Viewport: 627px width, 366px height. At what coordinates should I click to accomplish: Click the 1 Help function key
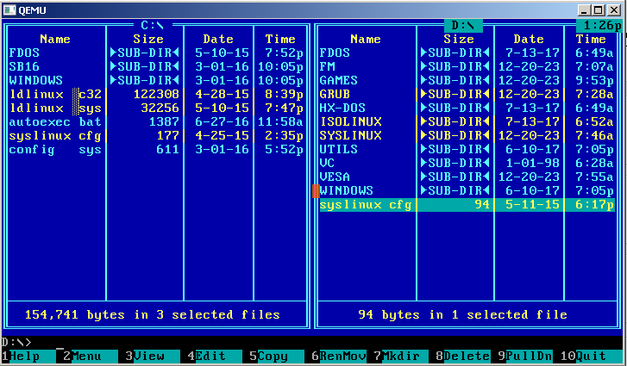(28, 356)
